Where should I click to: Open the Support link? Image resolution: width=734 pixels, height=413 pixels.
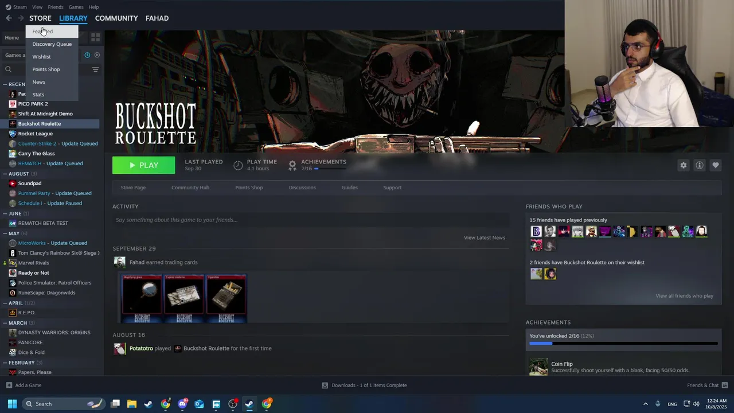[x=392, y=188]
